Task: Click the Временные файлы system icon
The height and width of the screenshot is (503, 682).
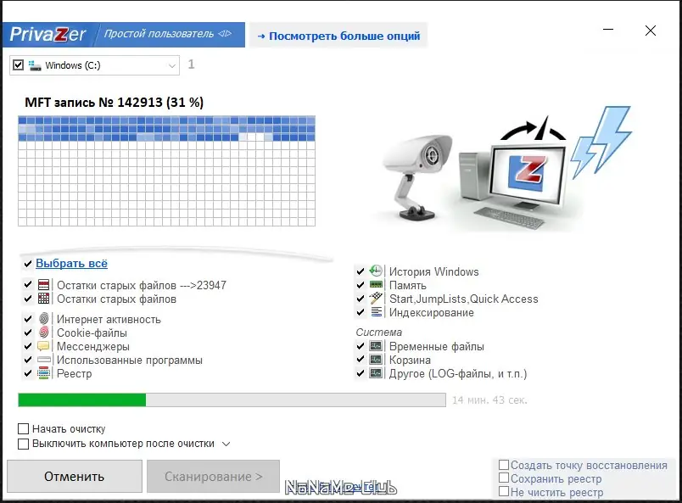Action: pyautogui.click(x=376, y=346)
